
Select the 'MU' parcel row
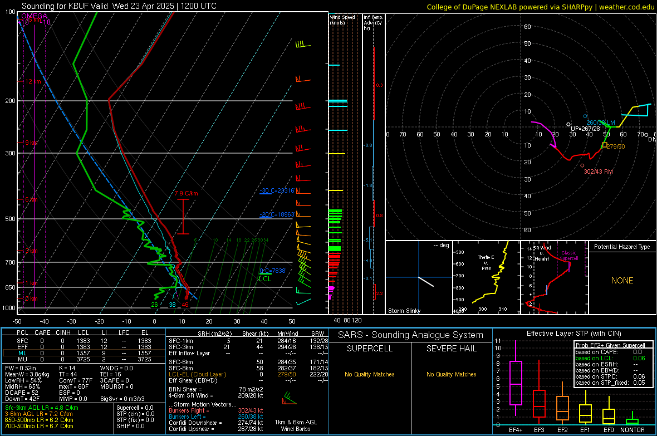(x=84, y=359)
